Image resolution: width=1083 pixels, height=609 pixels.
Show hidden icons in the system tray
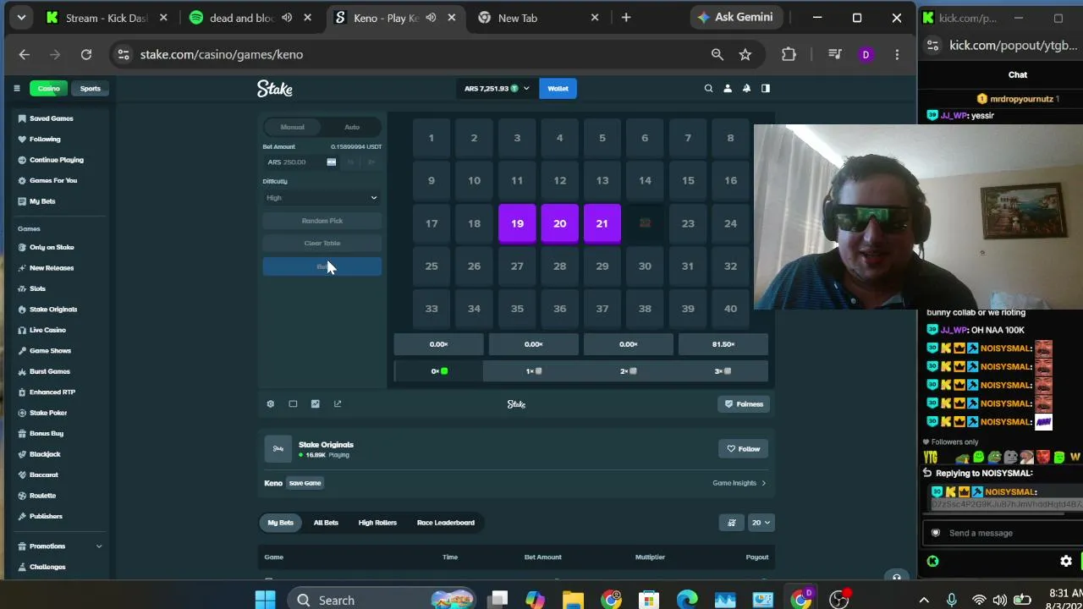click(924, 600)
